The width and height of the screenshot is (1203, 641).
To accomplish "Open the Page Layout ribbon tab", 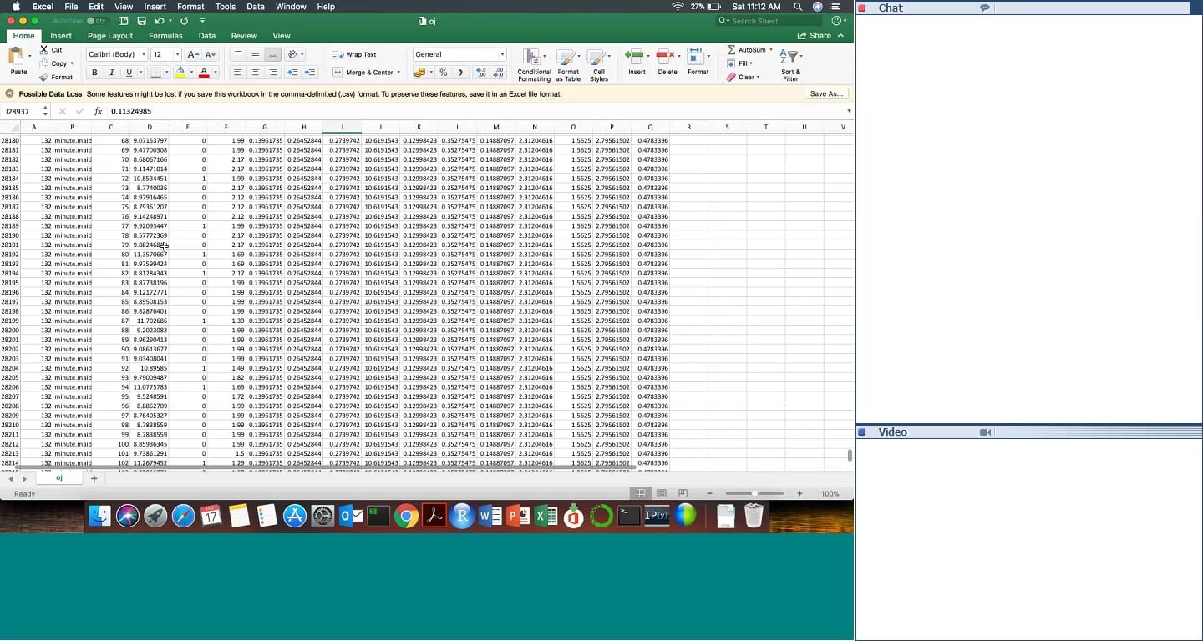I will [x=110, y=36].
